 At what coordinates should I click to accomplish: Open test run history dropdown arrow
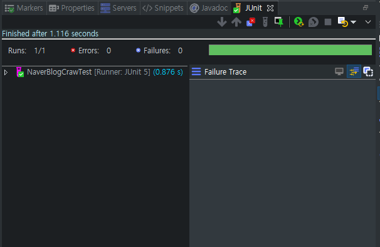pos(353,23)
